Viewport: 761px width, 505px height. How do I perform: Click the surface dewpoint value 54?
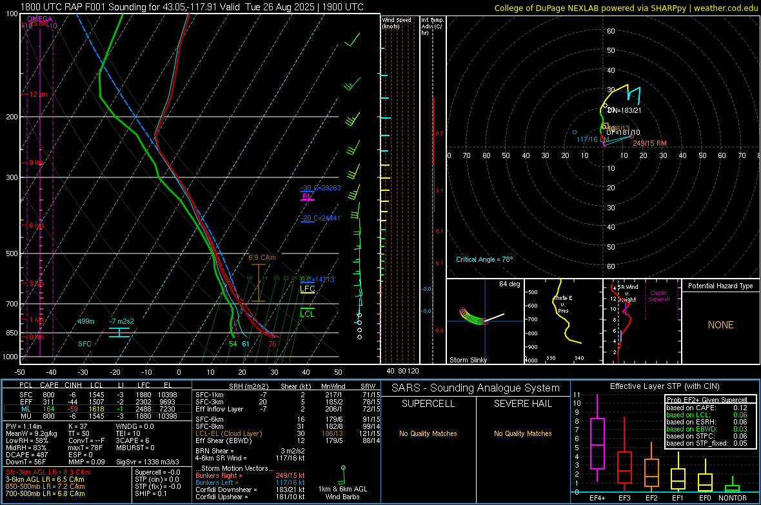[x=233, y=344]
